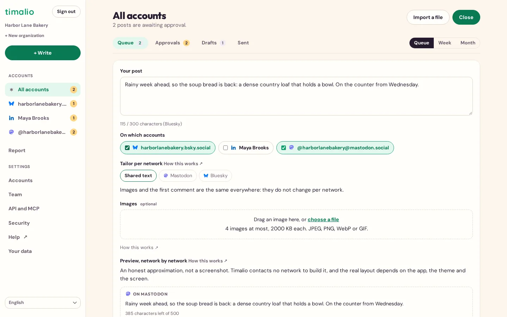Open the English language dropdown
The image size is (507, 317).
(43, 303)
